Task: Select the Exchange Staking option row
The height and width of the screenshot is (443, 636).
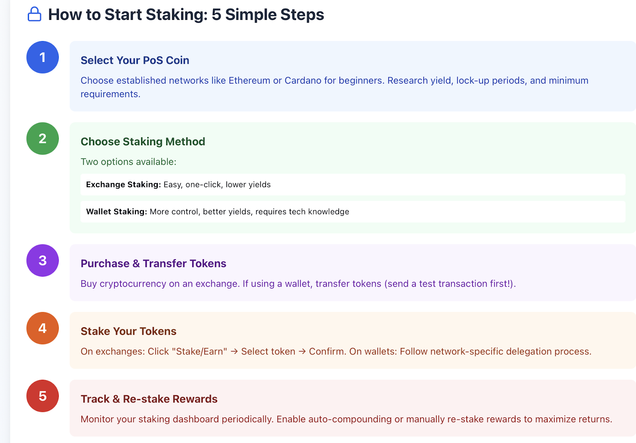Action: pyautogui.click(x=353, y=185)
